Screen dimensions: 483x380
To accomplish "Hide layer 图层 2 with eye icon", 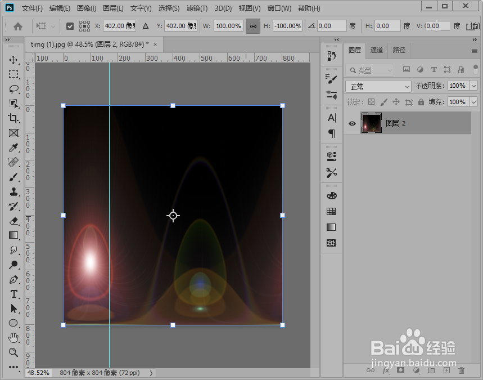I will pyautogui.click(x=352, y=123).
